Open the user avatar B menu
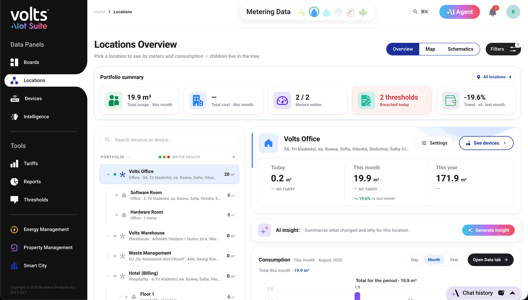Screen dimensions: 528x300 pos(513,12)
